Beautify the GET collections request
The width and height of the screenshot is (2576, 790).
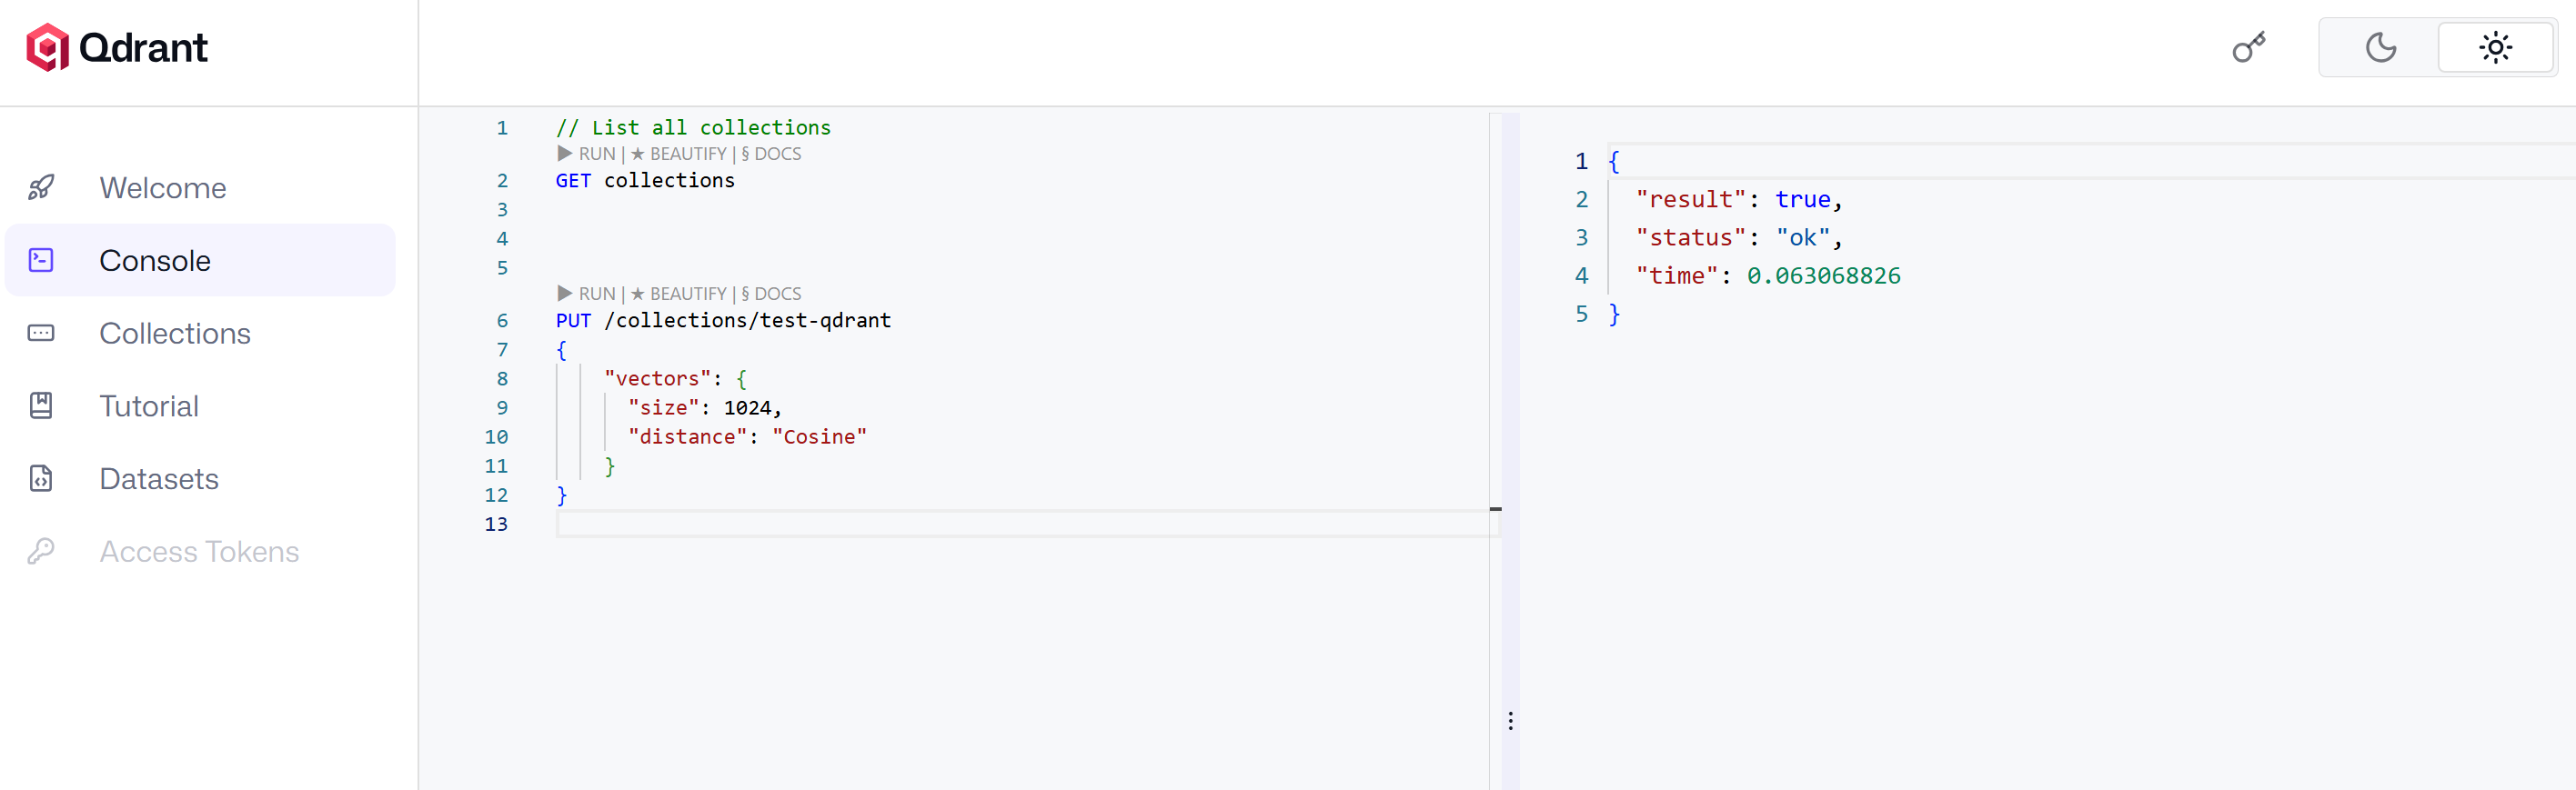coord(678,154)
